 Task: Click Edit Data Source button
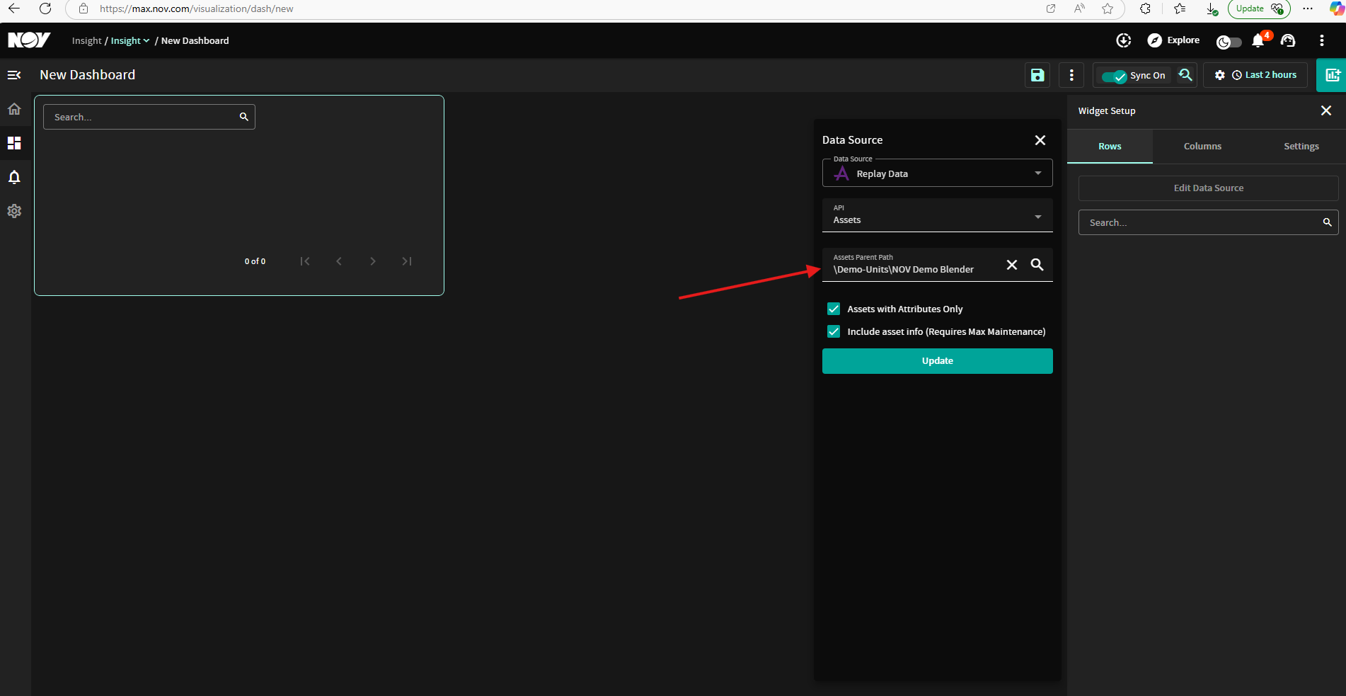tap(1209, 188)
